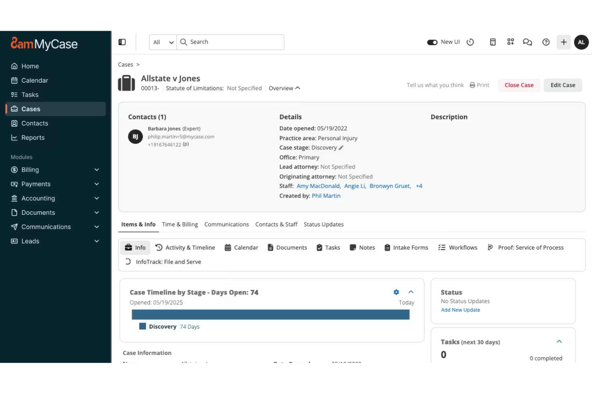Click the Cases breadcrumb link
The height and width of the screenshot is (394, 592).
(126, 65)
